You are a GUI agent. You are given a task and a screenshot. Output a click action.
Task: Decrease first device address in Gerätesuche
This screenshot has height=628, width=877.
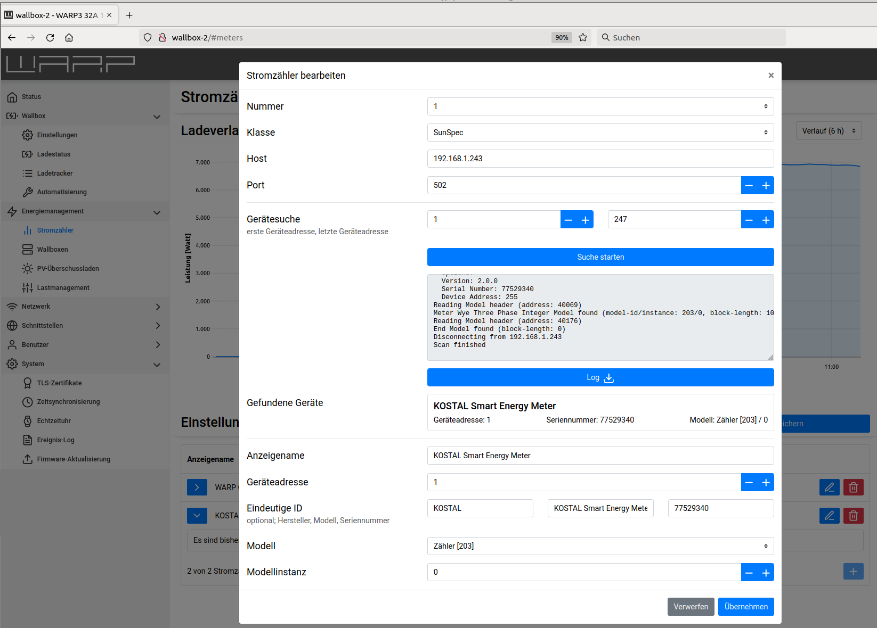coord(569,219)
